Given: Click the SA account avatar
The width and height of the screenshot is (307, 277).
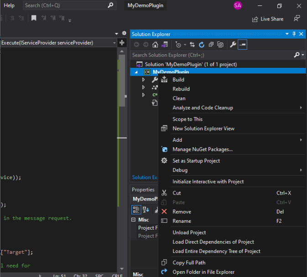Looking at the screenshot, I should point(238,5).
